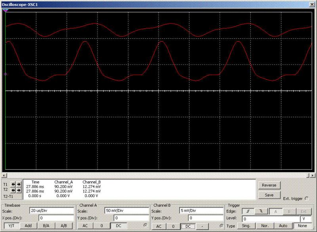Click the scroll right arrow below the display
317x232 pixels.
[x=313, y=175]
